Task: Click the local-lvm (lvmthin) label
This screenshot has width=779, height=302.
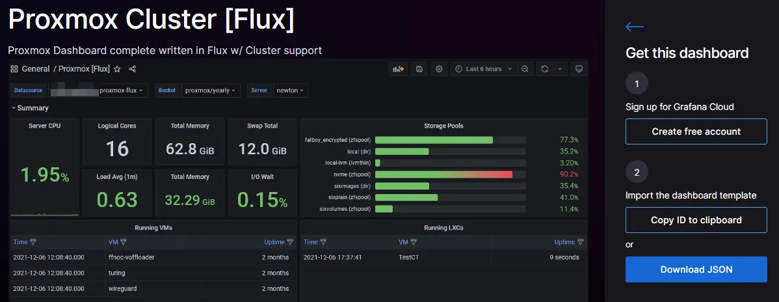Action: click(x=348, y=163)
